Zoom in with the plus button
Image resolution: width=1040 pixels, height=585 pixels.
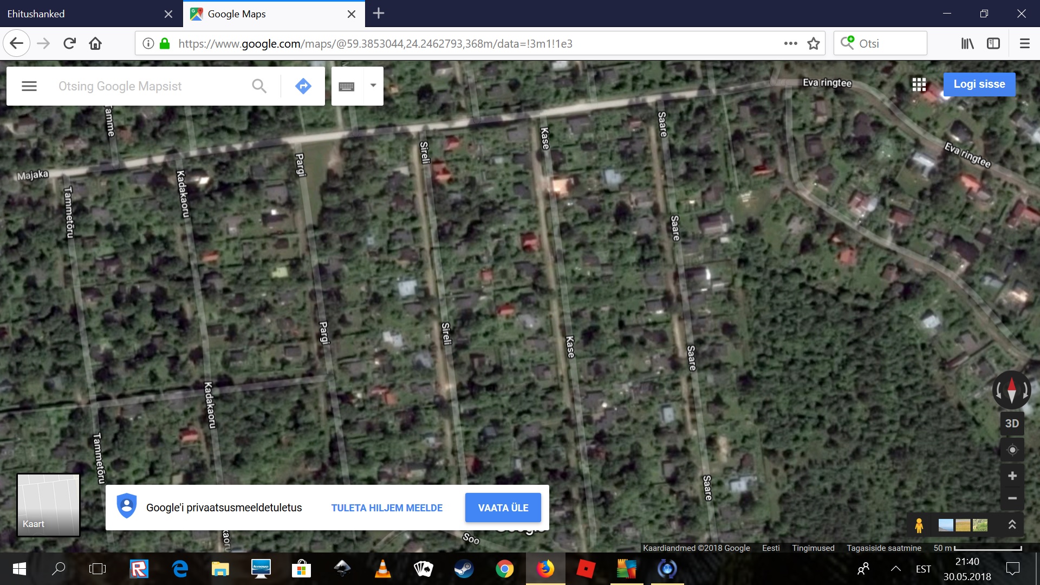pyautogui.click(x=1012, y=476)
